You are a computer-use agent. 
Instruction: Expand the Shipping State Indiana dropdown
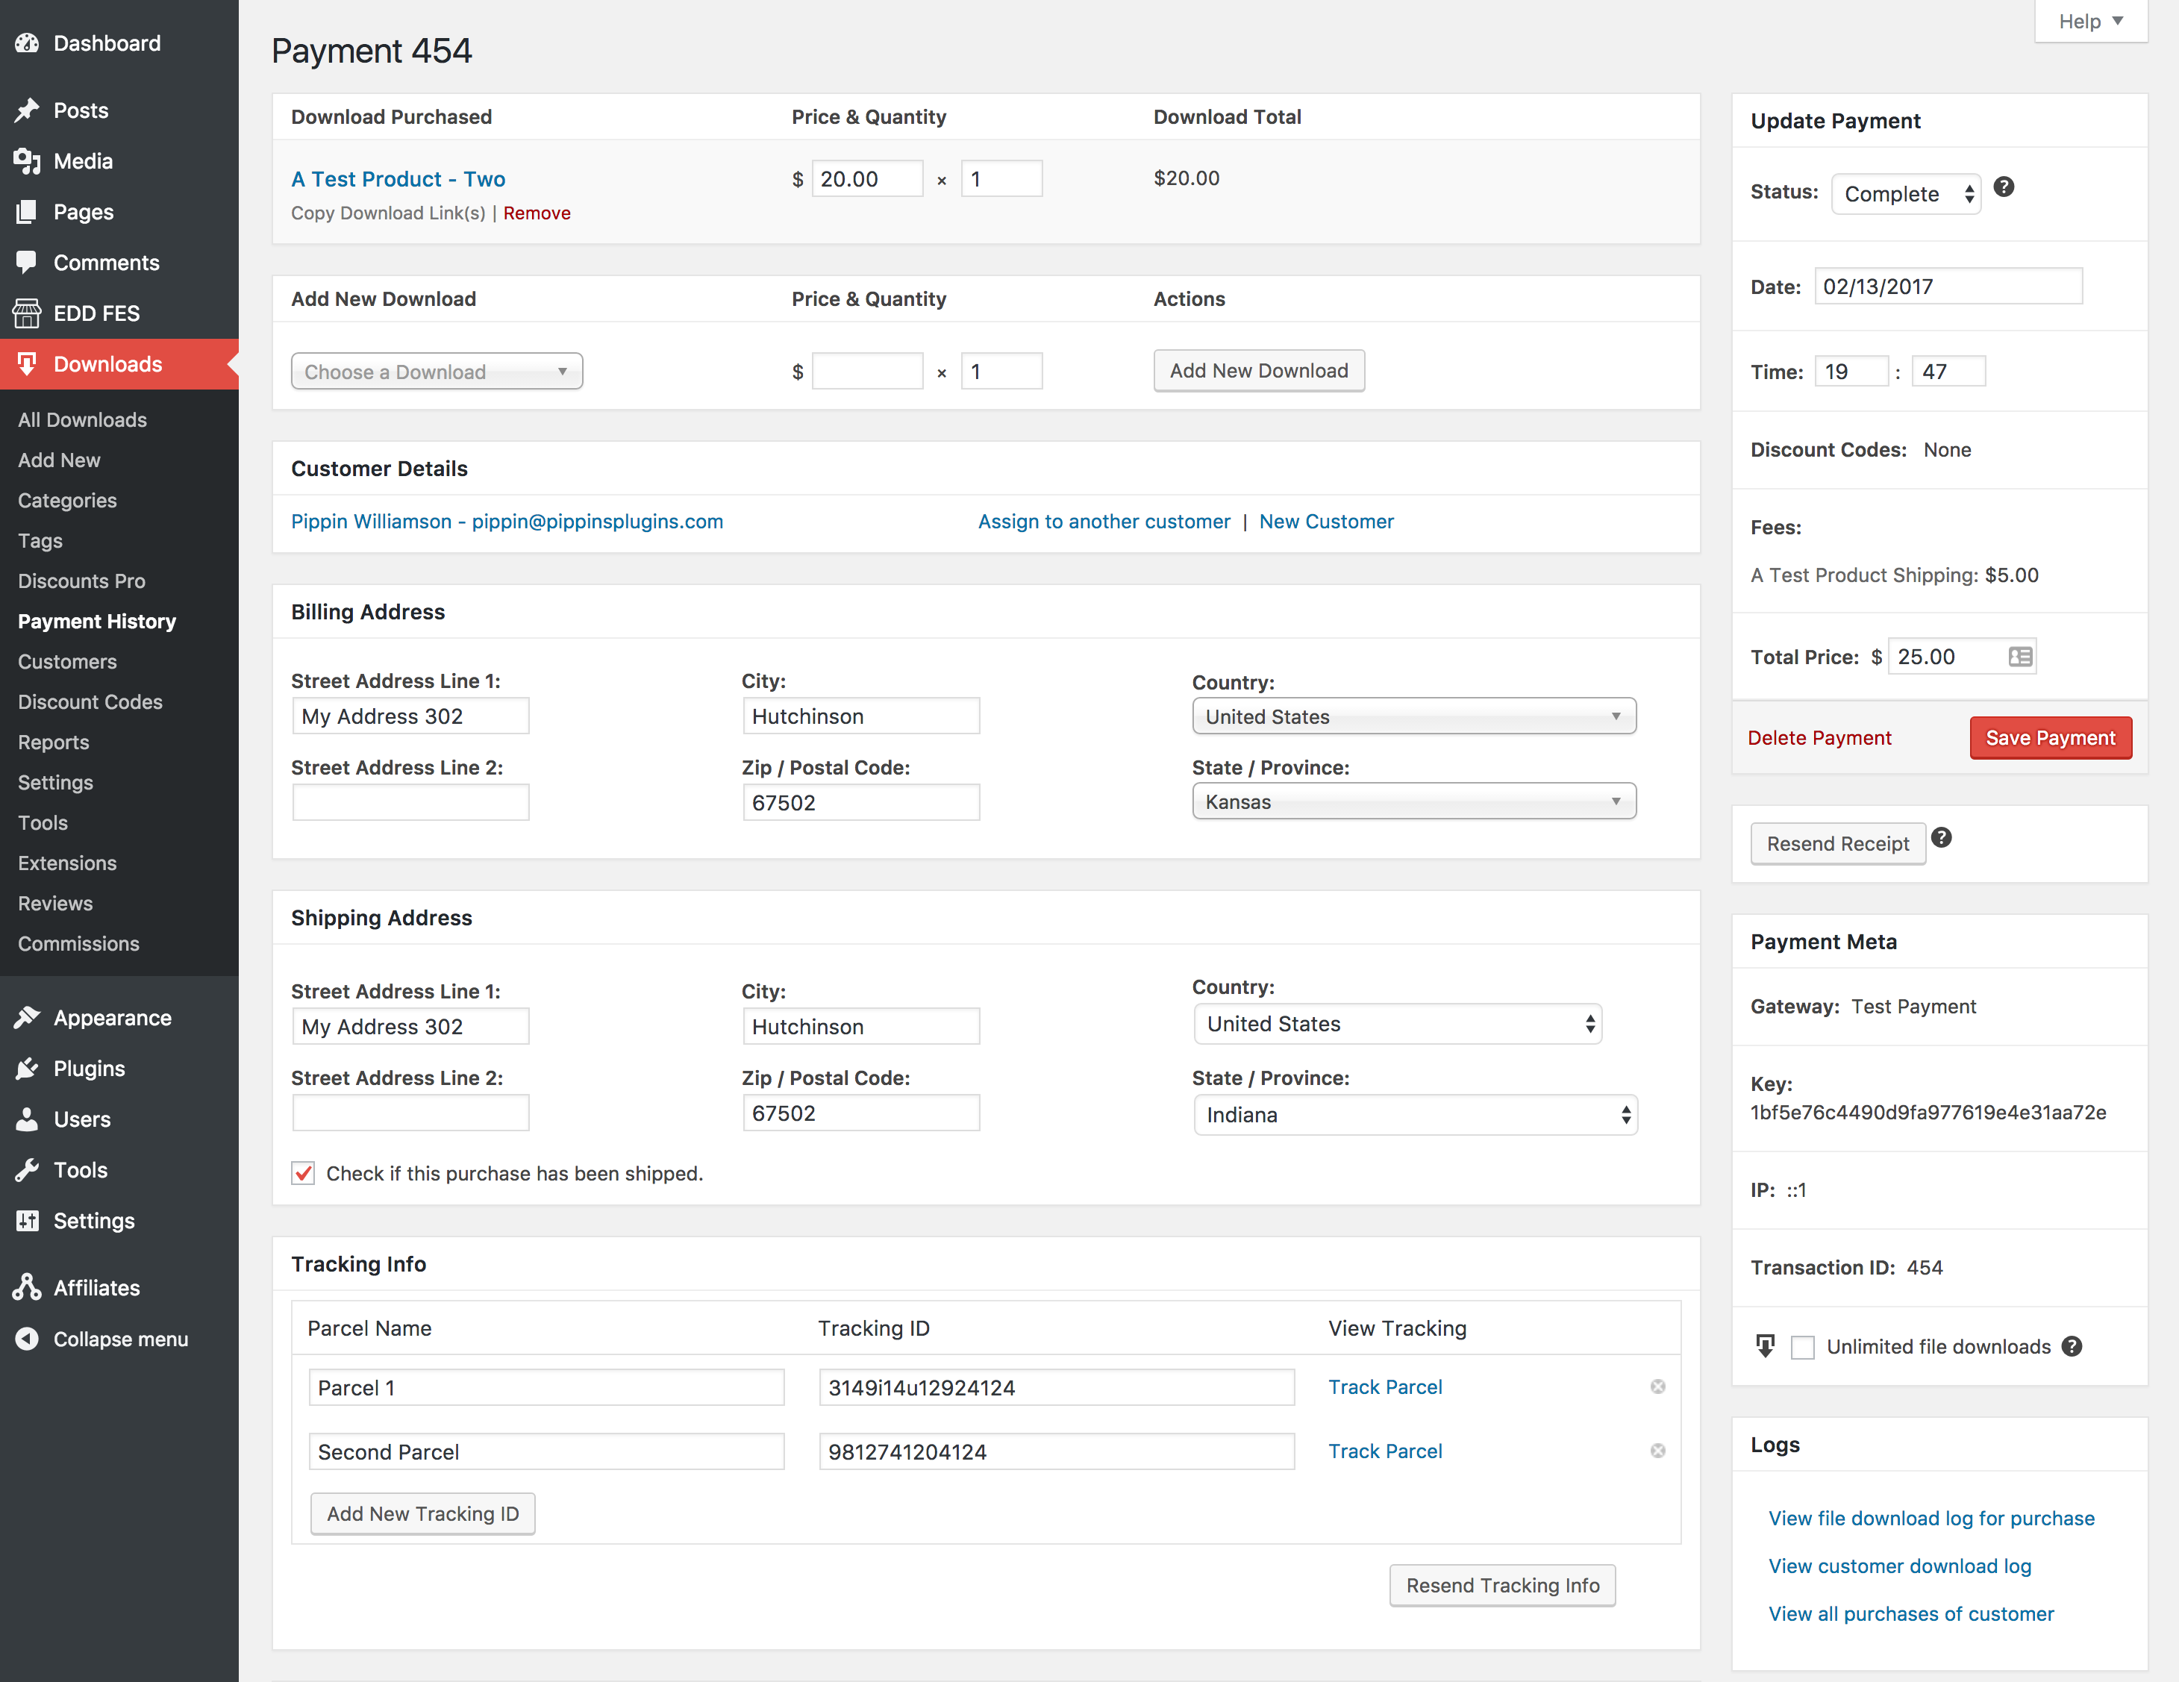[1415, 1116]
